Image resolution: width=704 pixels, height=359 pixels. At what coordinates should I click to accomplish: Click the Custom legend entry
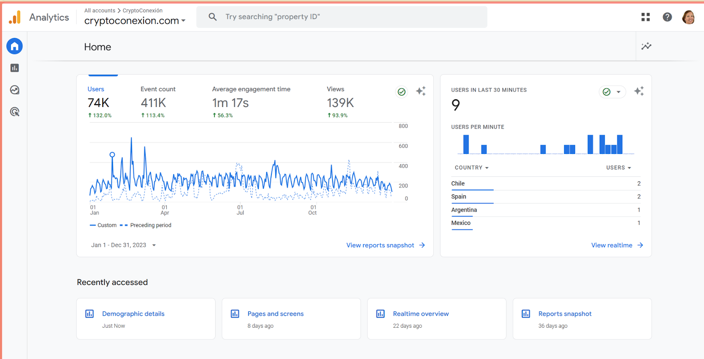click(x=103, y=225)
